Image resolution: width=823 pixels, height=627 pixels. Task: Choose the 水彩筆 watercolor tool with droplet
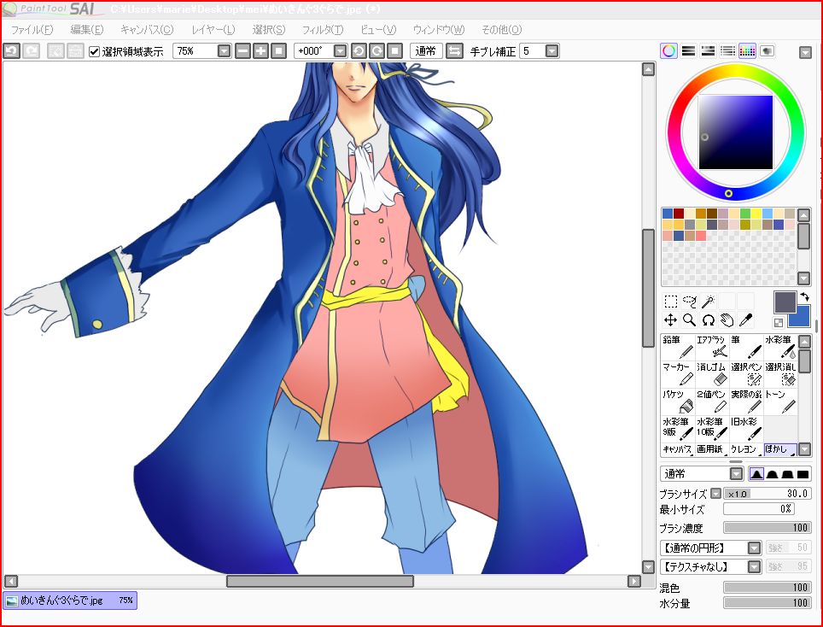coord(780,347)
